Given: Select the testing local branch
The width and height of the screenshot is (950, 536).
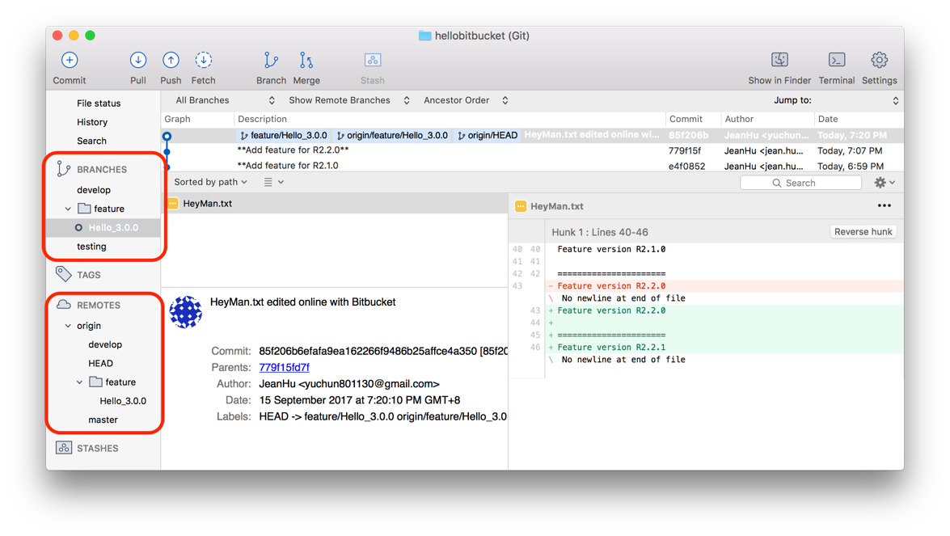Looking at the screenshot, I should 91,246.
